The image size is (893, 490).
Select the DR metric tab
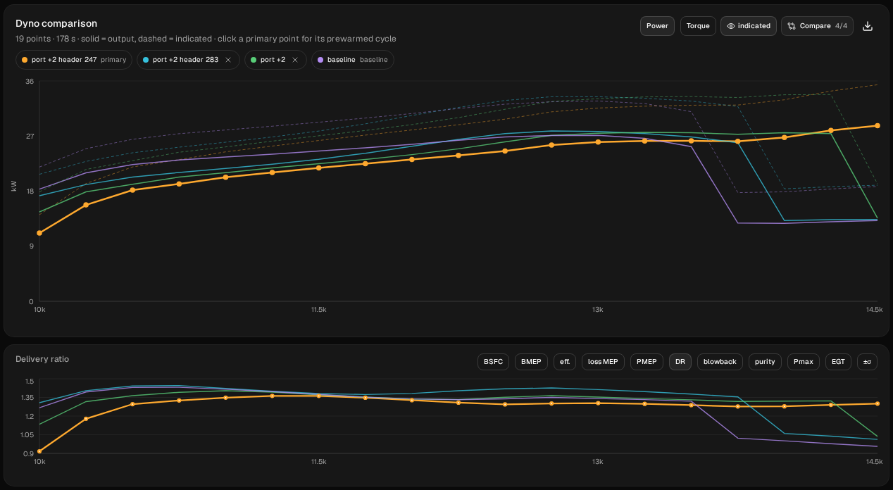(680, 362)
